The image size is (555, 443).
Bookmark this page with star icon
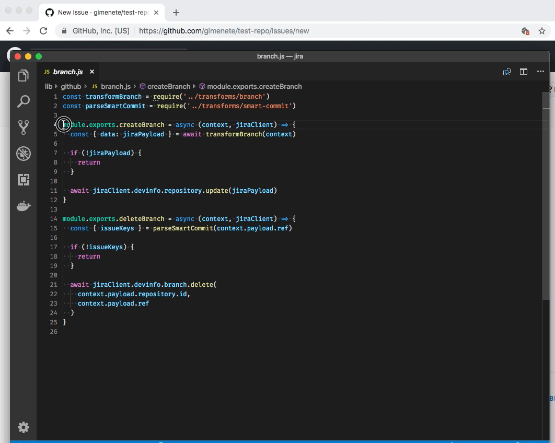[x=542, y=31]
